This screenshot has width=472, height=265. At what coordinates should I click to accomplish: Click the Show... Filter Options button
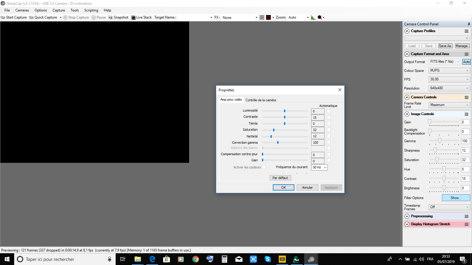click(x=456, y=198)
